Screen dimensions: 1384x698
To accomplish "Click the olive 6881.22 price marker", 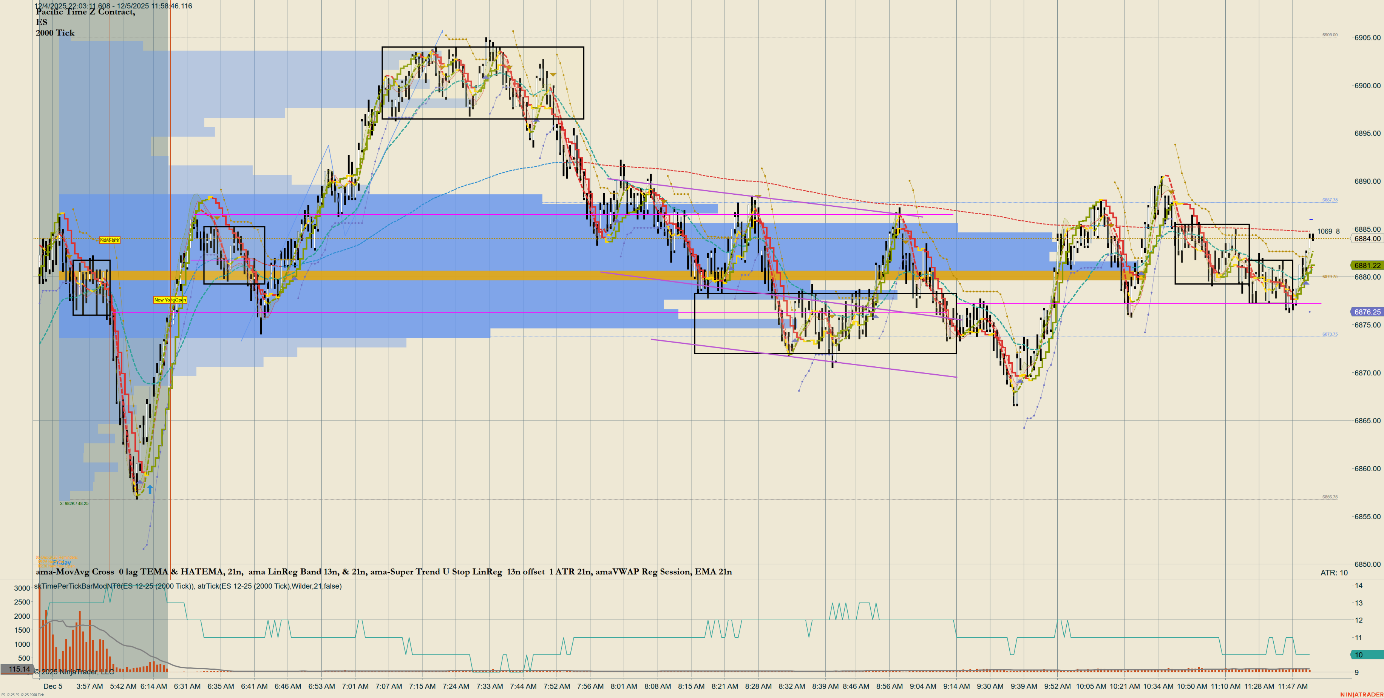I will point(1367,266).
